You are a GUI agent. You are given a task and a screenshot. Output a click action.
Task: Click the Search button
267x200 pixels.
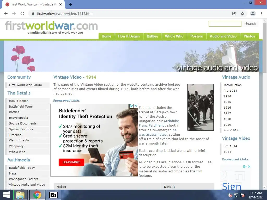pyautogui.click(x=251, y=24)
